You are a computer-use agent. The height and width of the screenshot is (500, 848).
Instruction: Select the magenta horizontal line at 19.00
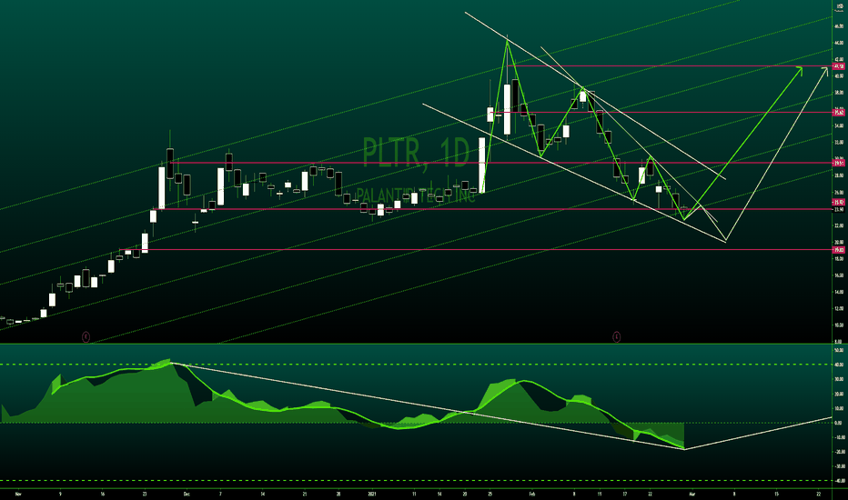pyautogui.click(x=476, y=250)
